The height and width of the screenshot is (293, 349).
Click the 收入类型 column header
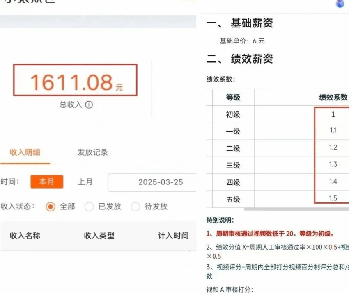point(99,236)
